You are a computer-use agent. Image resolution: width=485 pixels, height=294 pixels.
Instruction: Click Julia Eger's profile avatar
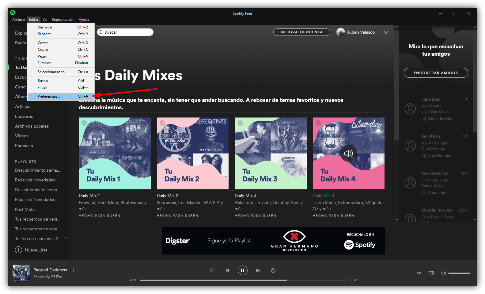(410, 109)
